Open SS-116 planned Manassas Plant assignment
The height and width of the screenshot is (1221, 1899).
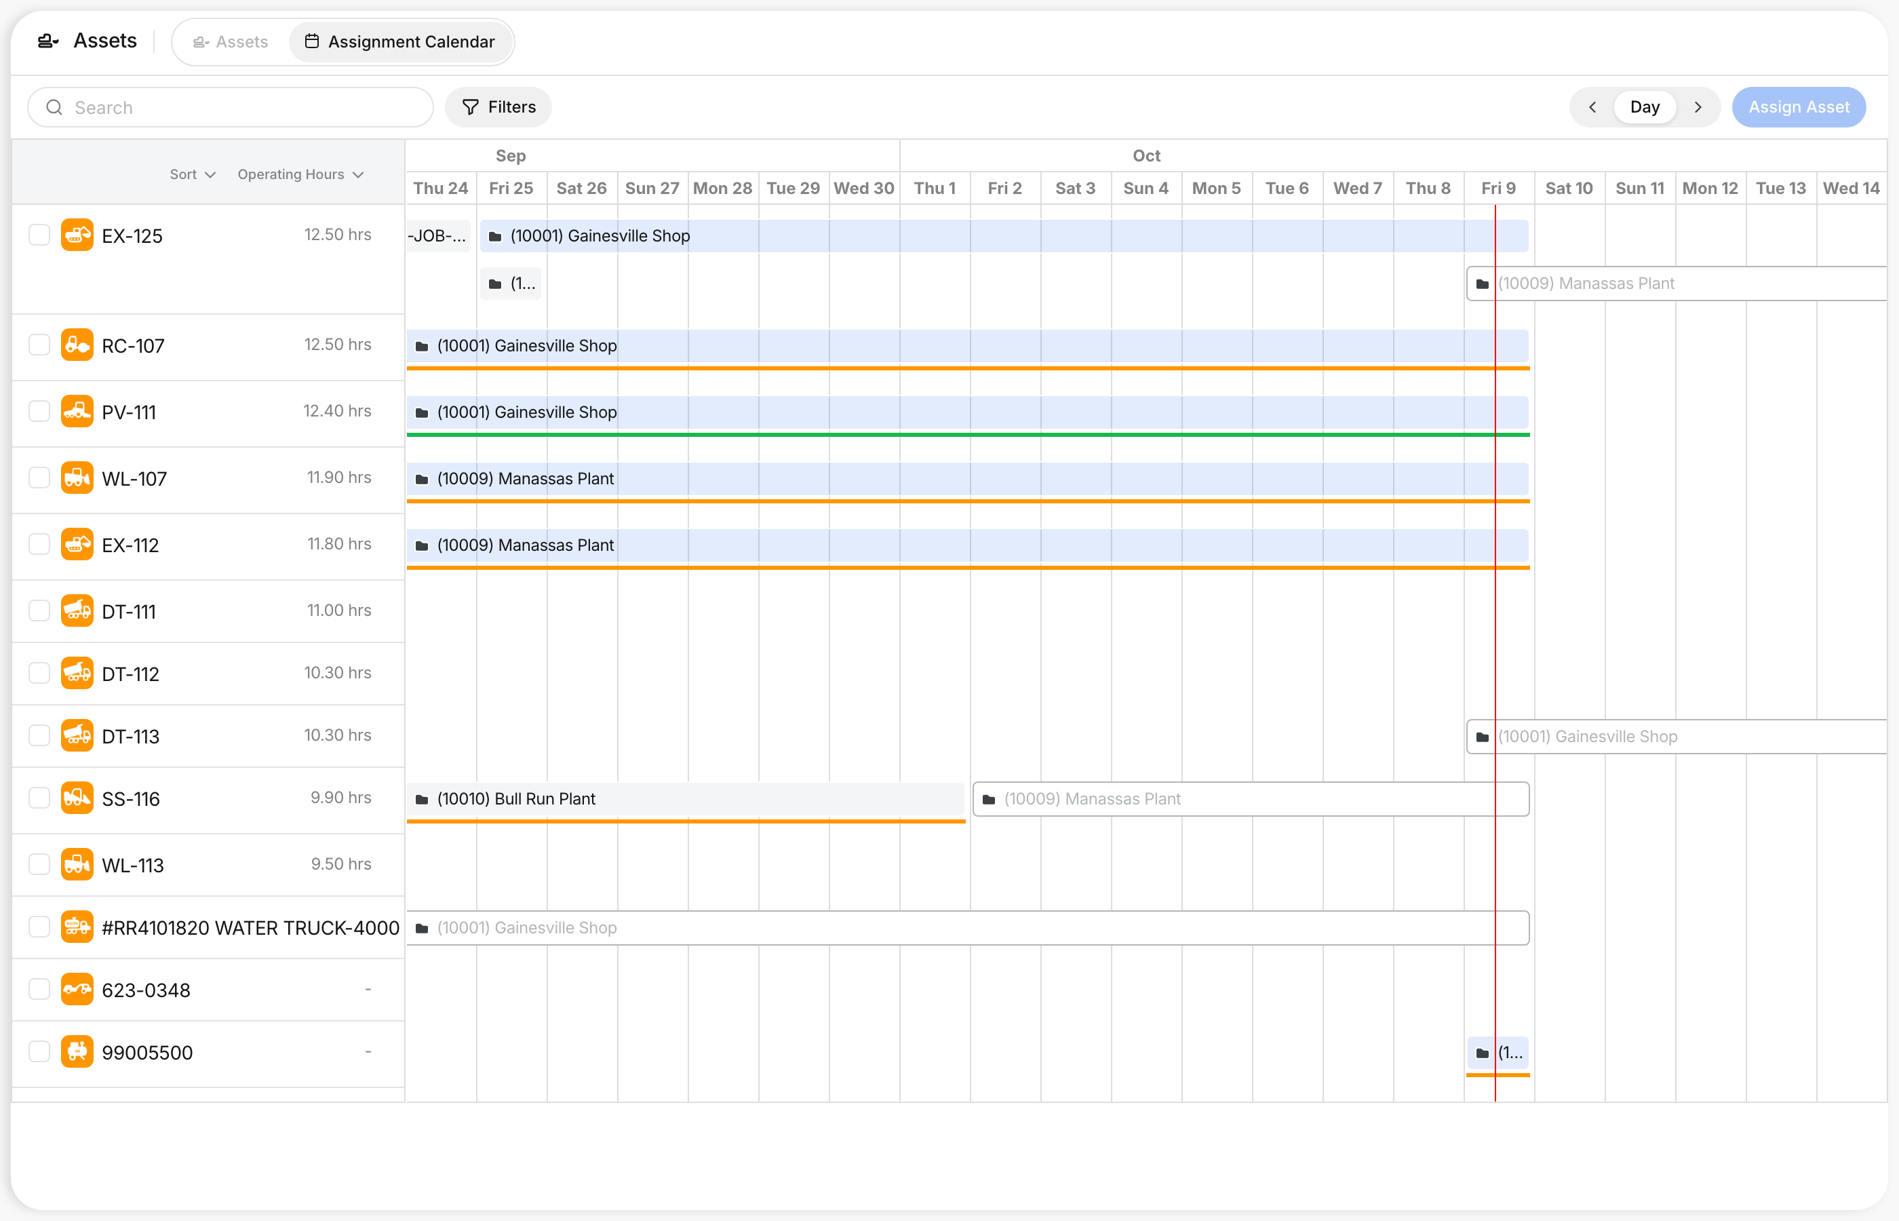click(1251, 798)
